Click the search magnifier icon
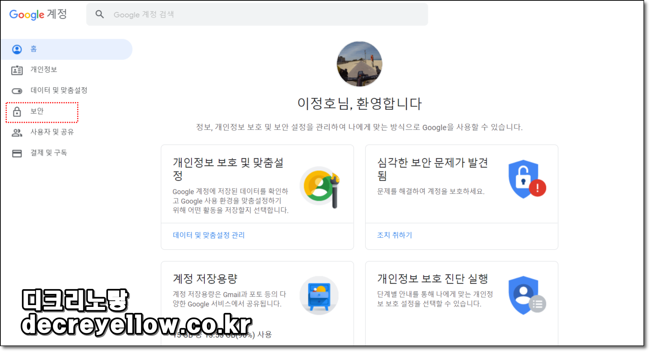Screen dimensions: 650x352 pyautogui.click(x=100, y=14)
